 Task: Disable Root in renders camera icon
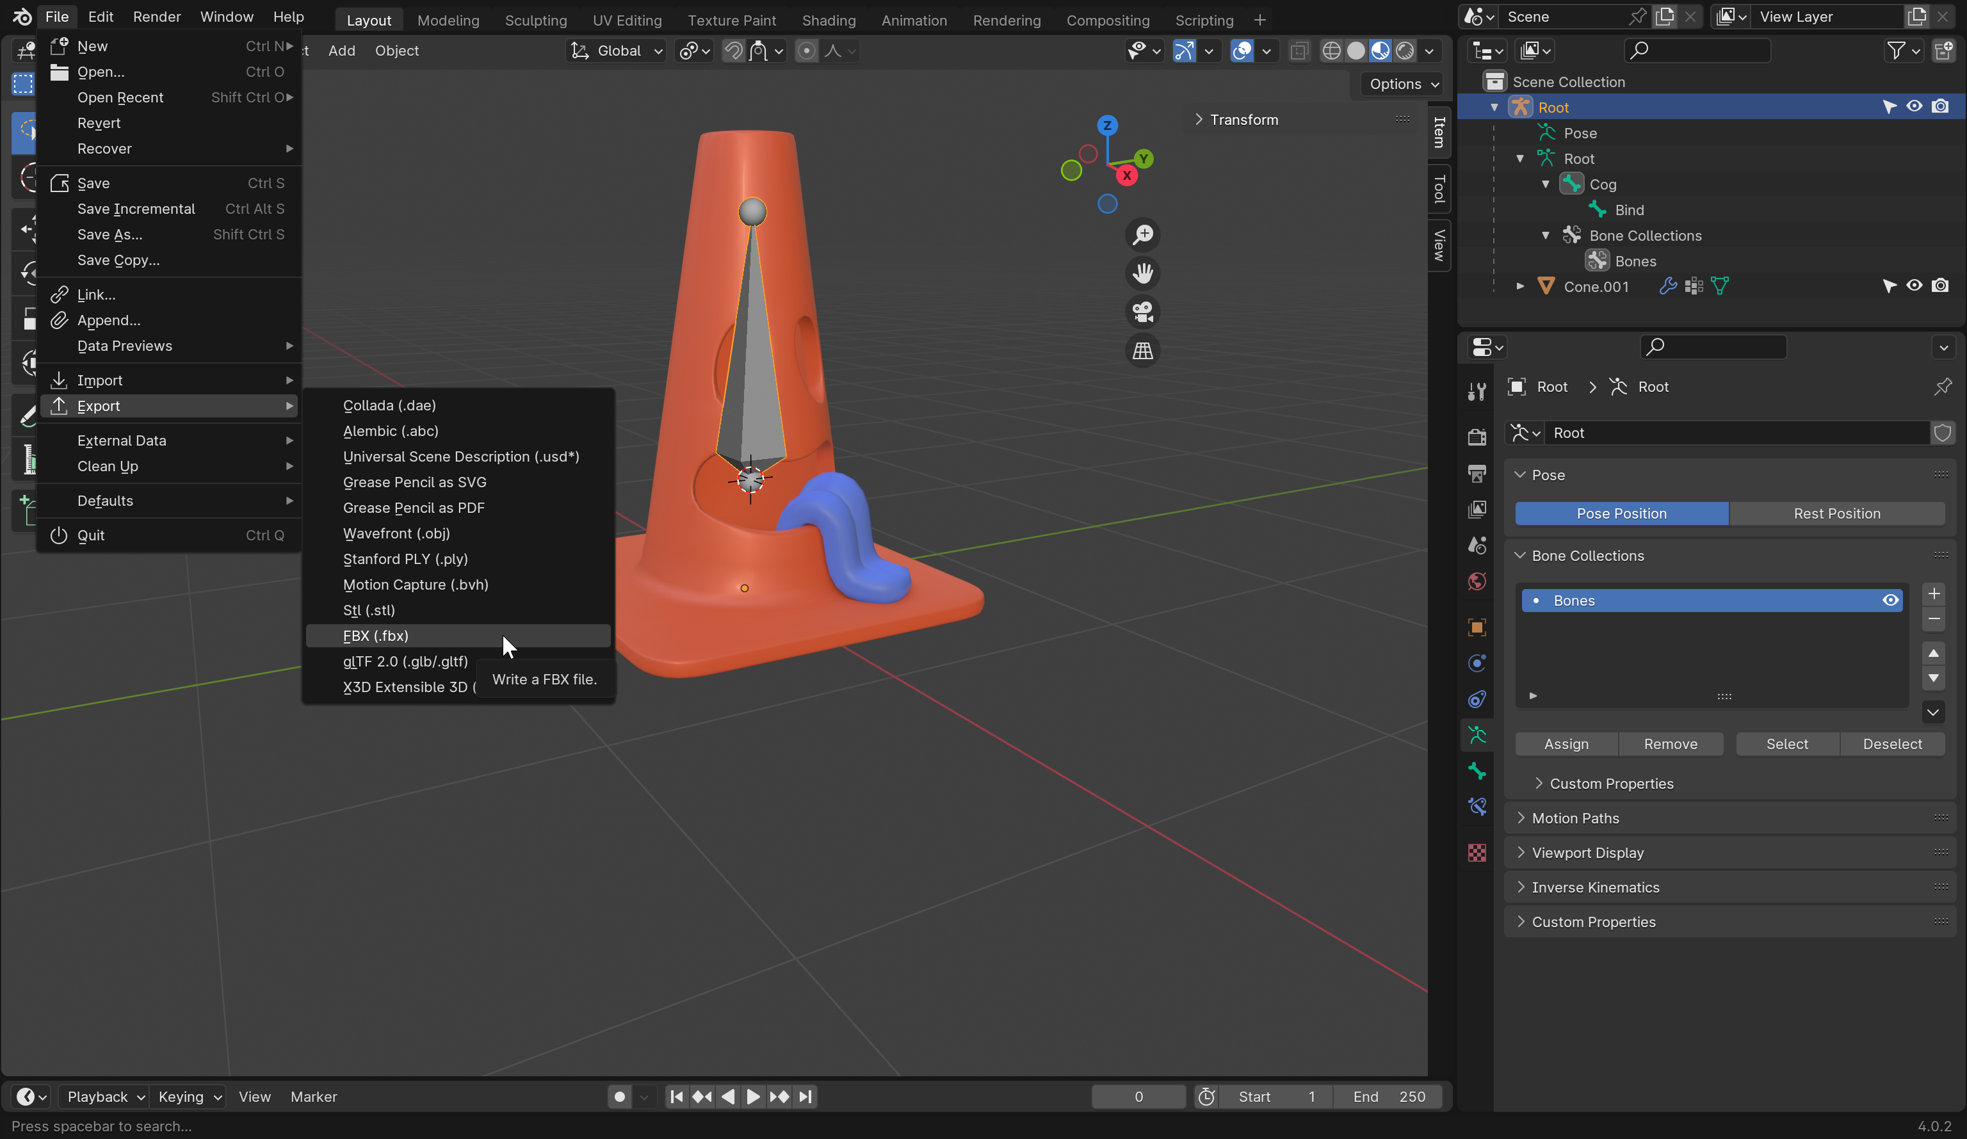(x=1939, y=106)
